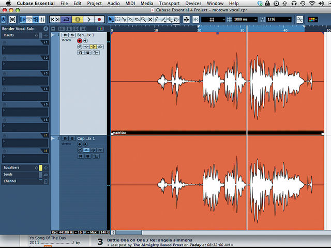Click the Wi-Fi icon in menu bar
Image resolution: width=331 pixels, height=248 pixels.
point(312,4)
